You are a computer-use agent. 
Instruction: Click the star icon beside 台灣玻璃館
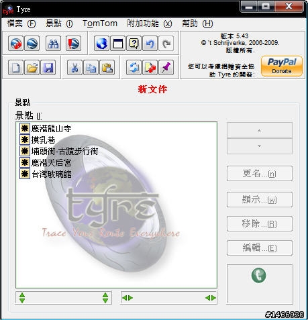click(x=25, y=174)
